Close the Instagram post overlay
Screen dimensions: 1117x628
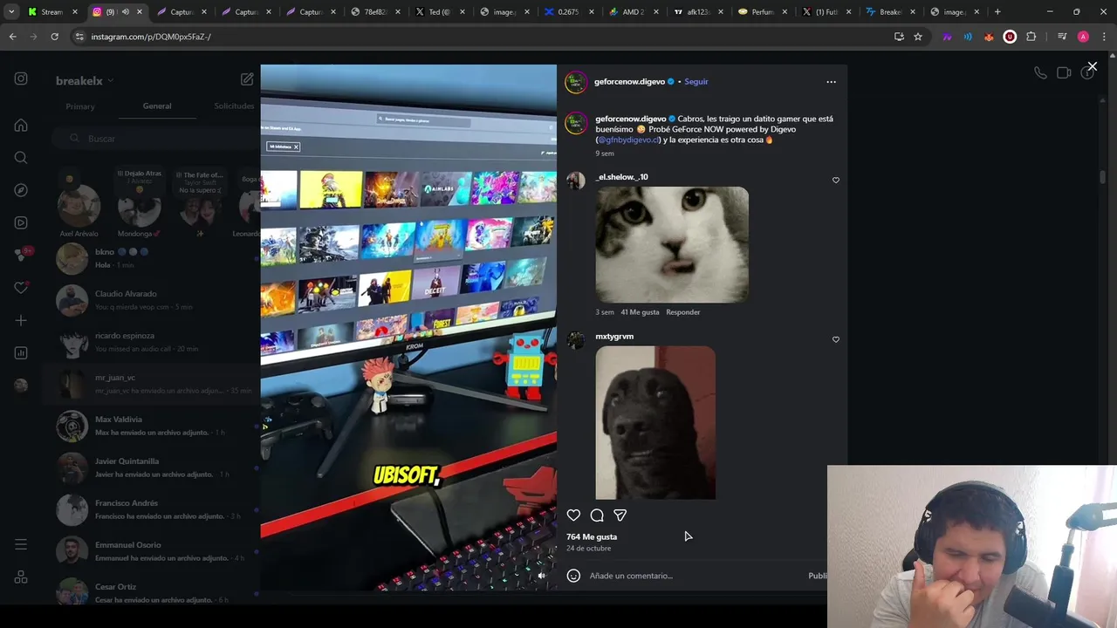click(x=1092, y=66)
